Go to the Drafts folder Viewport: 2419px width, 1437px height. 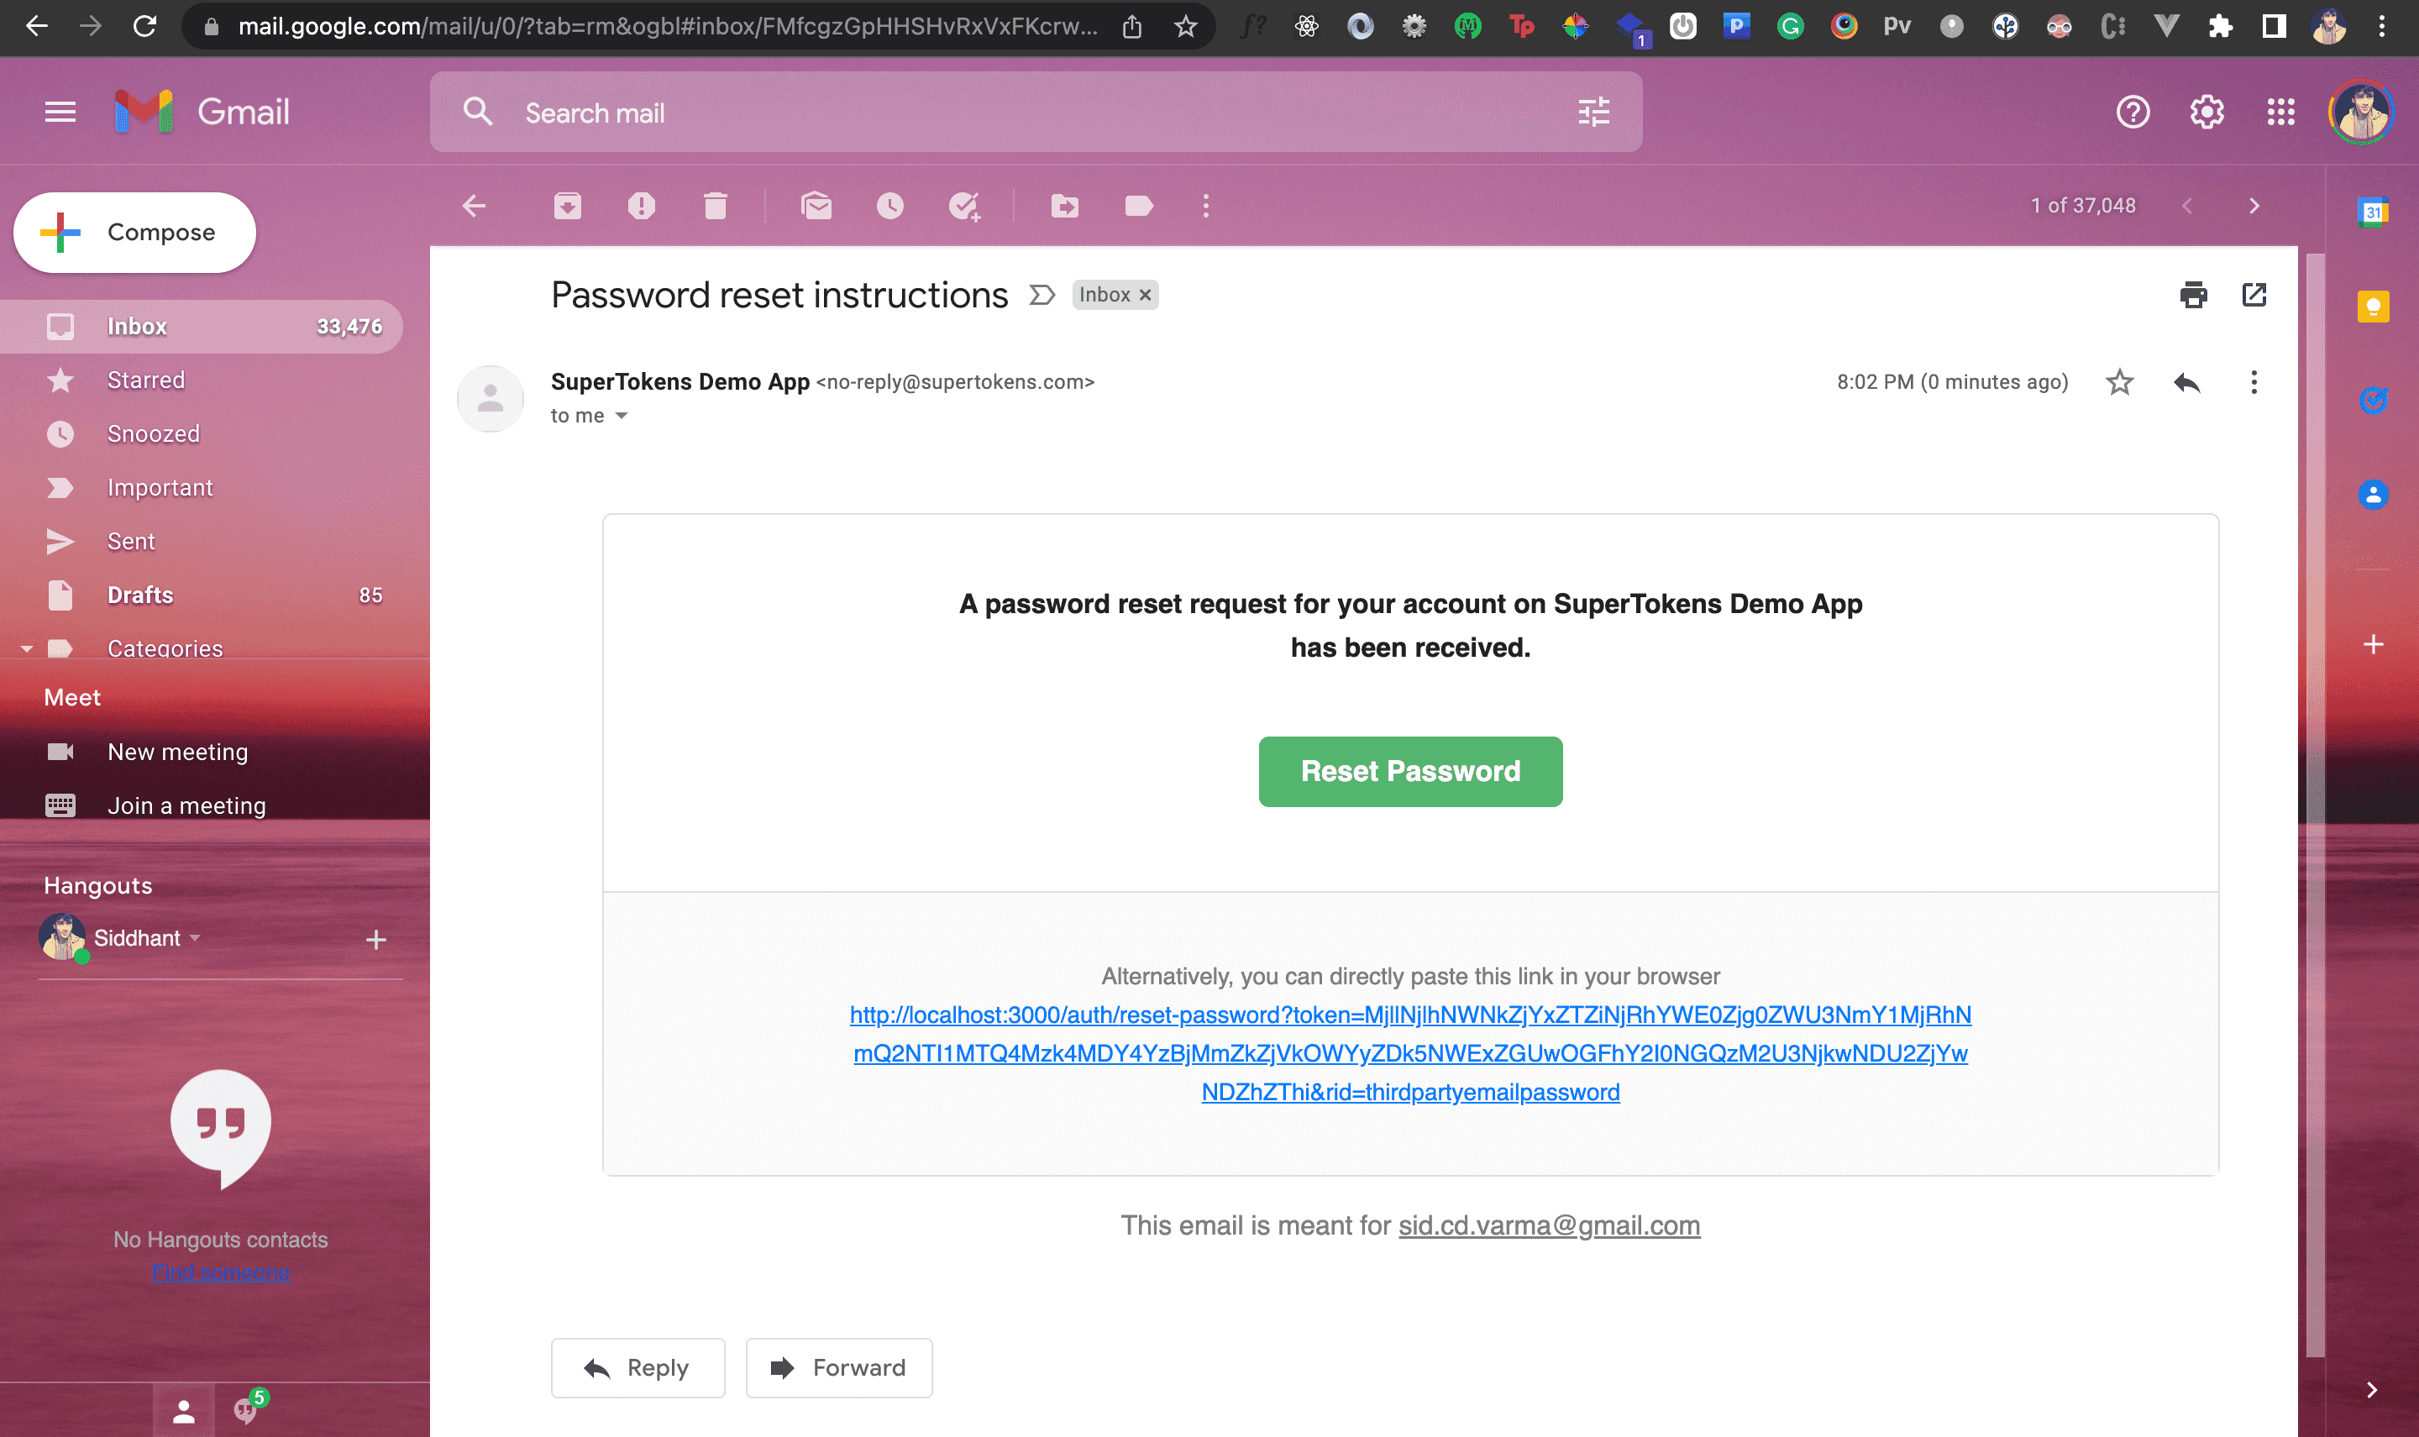click(140, 595)
